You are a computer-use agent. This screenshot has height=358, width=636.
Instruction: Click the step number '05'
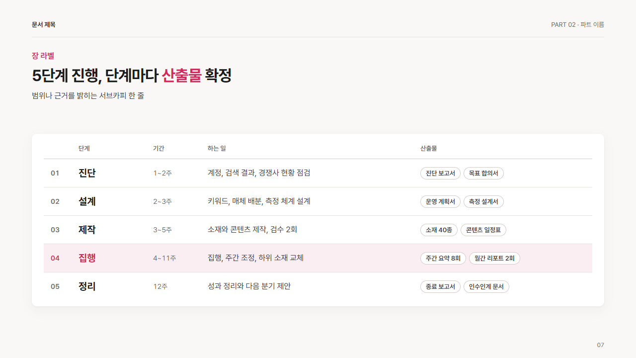55,286
